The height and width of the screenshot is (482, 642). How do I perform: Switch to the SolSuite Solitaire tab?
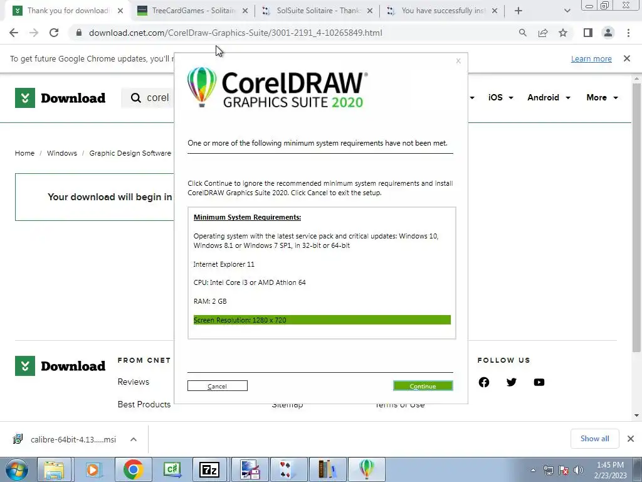[x=317, y=11]
